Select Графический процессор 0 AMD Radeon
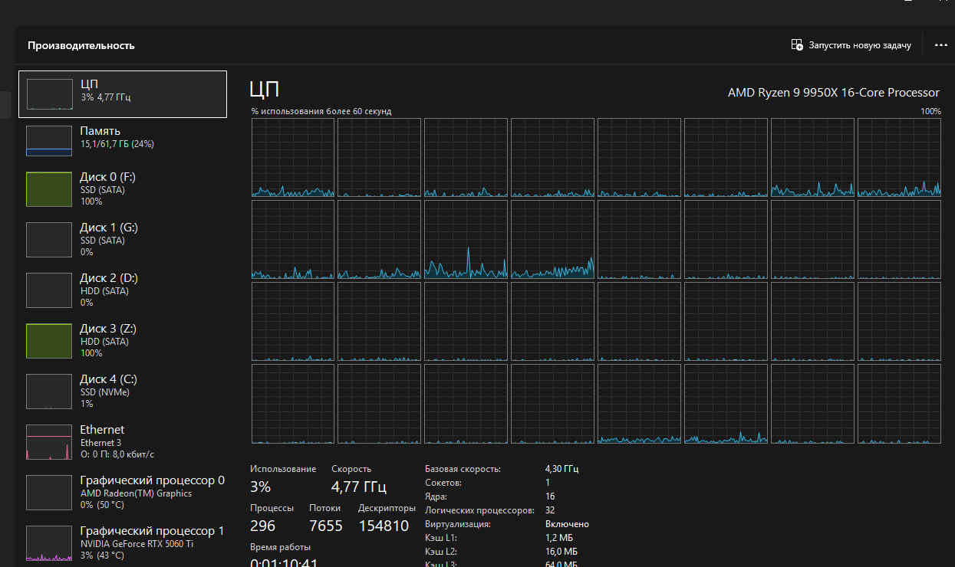Screen dimensions: 955x567 [x=123, y=492]
